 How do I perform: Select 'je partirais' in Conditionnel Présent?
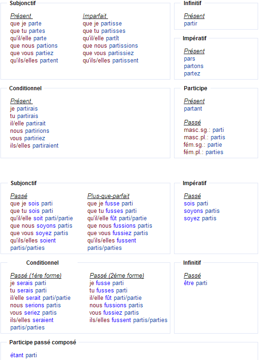[24, 109]
